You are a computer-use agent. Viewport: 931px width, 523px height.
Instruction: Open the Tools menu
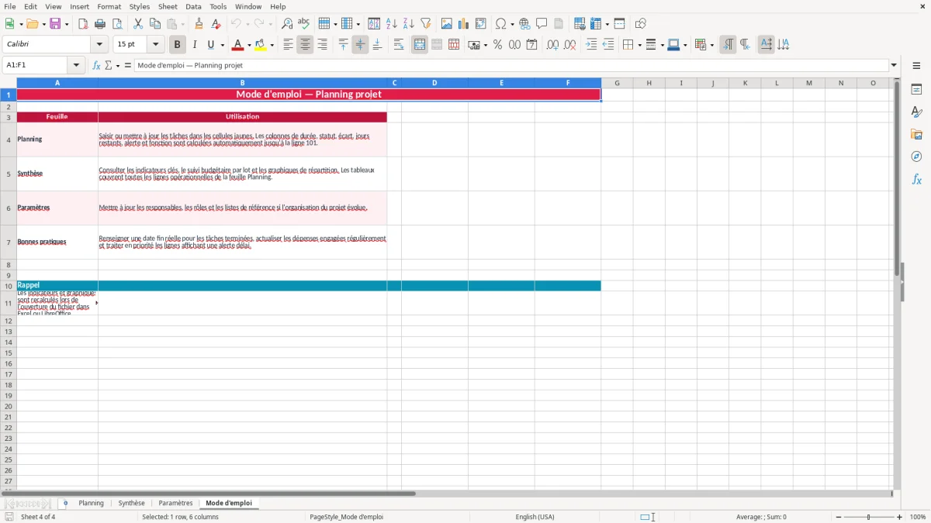tap(218, 6)
